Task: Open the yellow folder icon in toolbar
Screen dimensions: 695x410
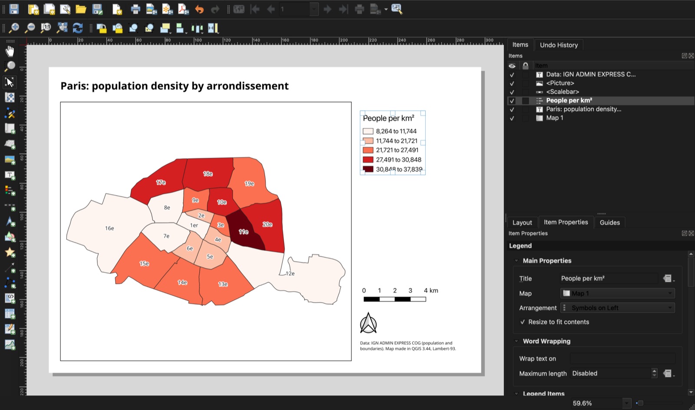Action: (x=81, y=9)
